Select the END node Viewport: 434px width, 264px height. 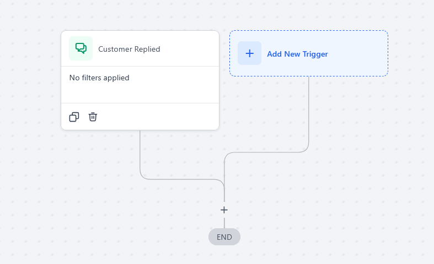pyautogui.click(x=224, y=237)
